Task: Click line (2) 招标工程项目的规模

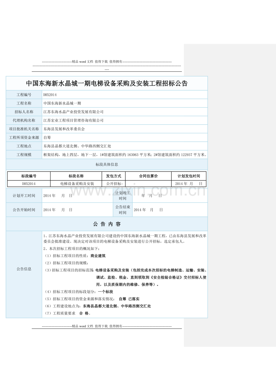Action: point(66,263)
